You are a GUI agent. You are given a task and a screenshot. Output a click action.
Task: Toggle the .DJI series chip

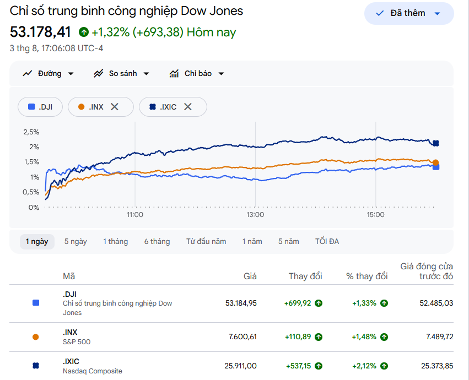40,107
